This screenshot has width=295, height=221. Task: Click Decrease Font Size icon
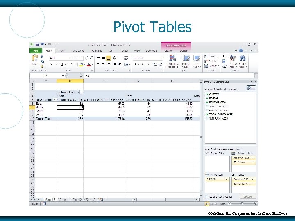click(x=91, y=58)
